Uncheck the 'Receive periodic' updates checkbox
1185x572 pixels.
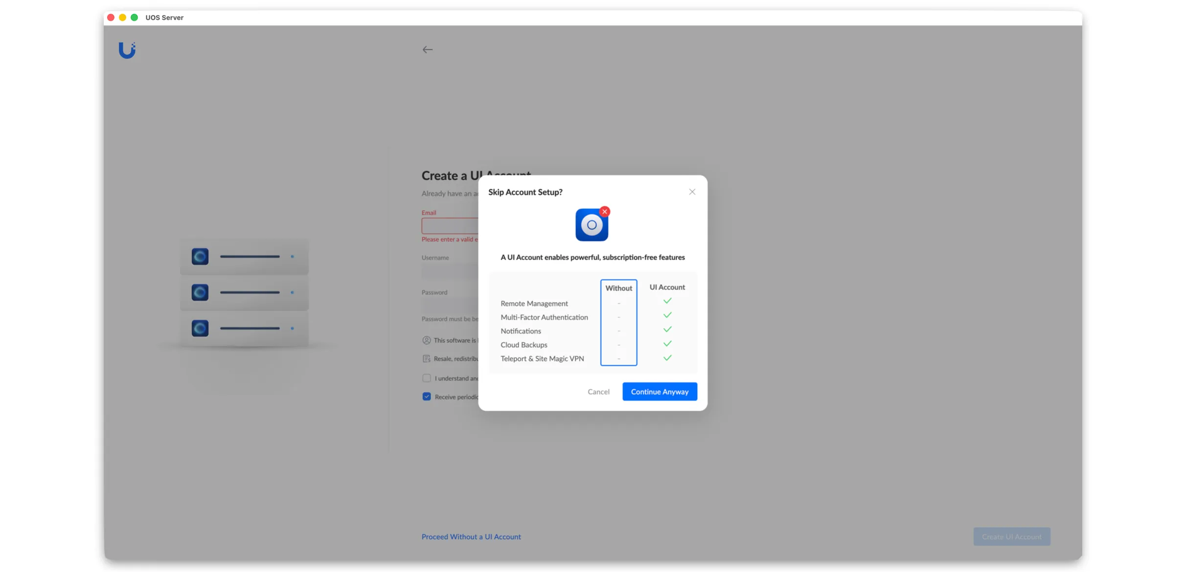(426, 396)
